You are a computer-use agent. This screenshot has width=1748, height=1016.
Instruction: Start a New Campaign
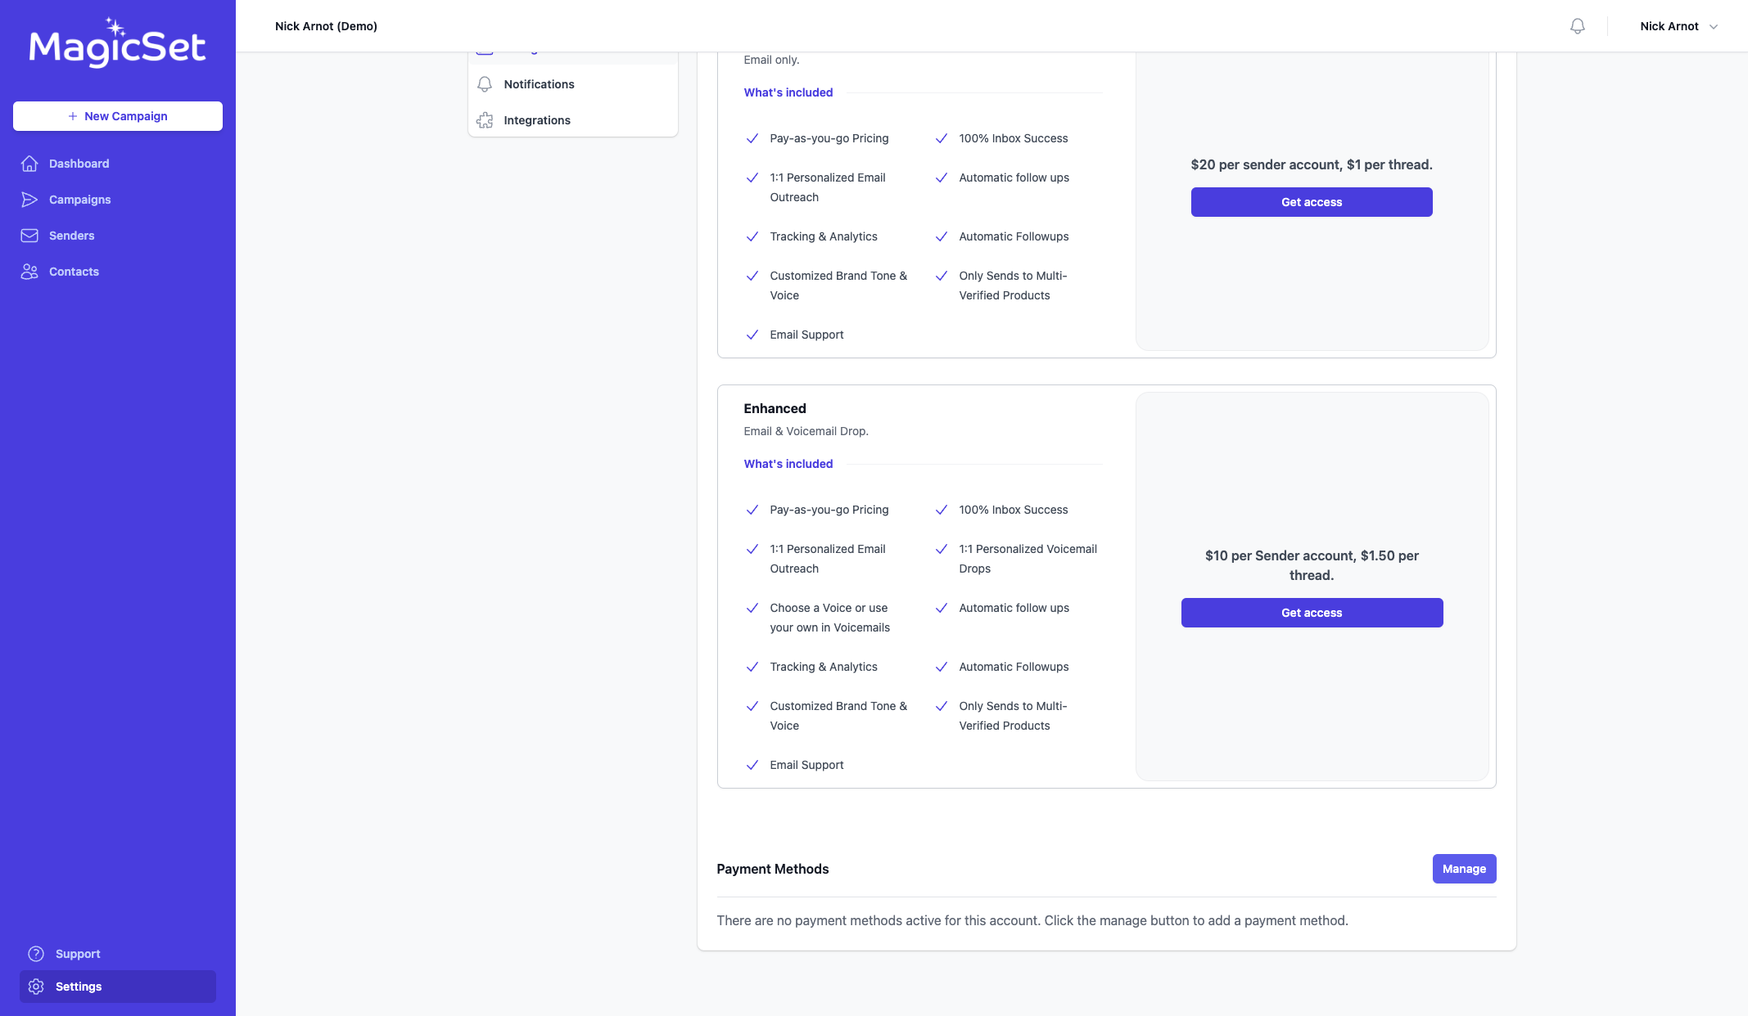click(x=118, y=116)
